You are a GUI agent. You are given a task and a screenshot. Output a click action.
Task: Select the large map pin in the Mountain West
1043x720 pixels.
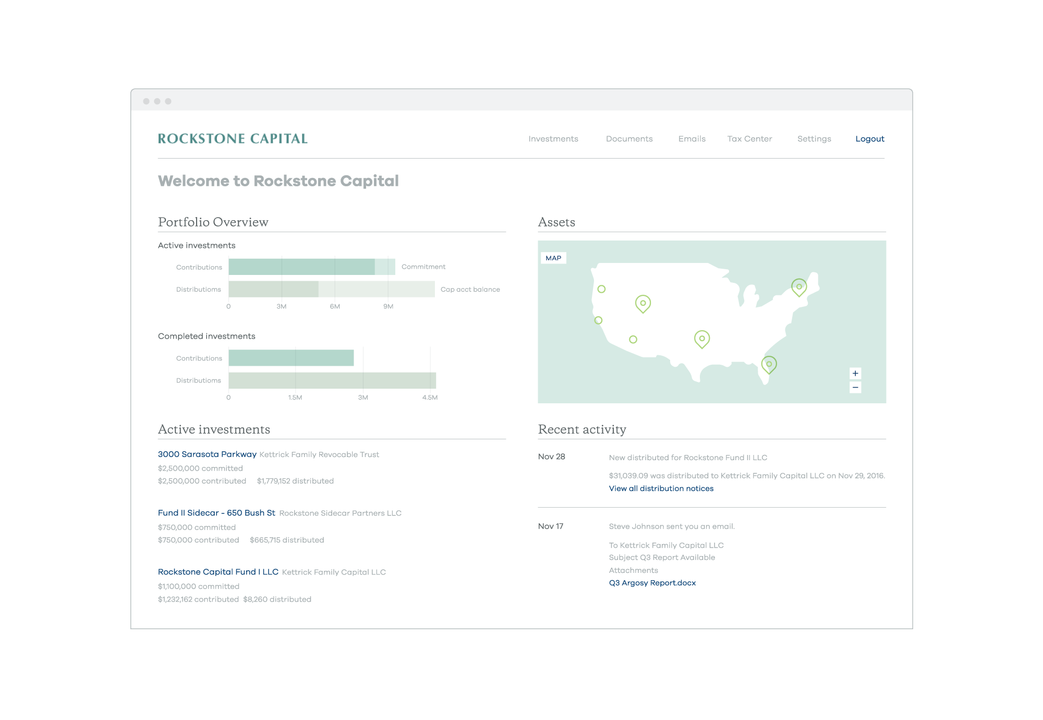pyautogui.click(x=643, y=303)
